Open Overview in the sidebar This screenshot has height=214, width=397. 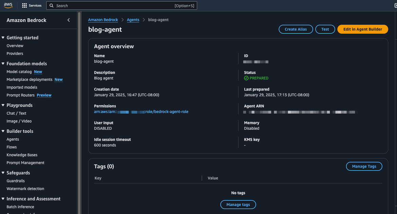click(x=15, y=46)
